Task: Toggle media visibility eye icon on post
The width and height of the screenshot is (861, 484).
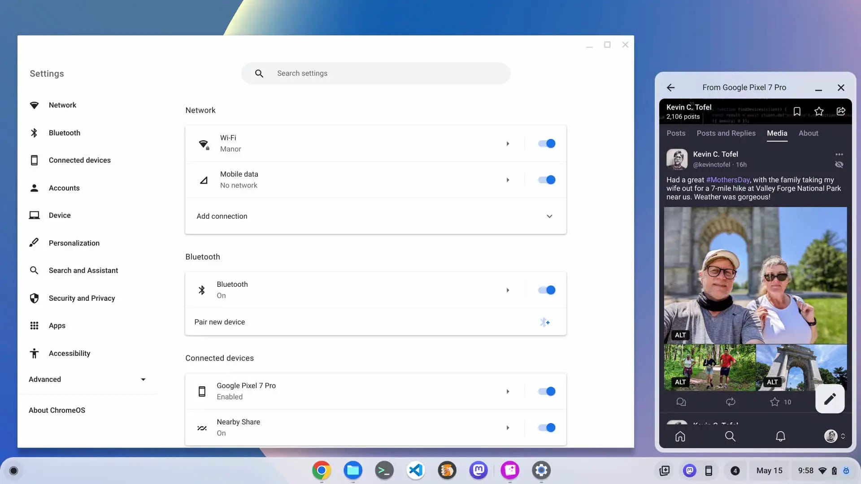Action: (x=839, y=165)
